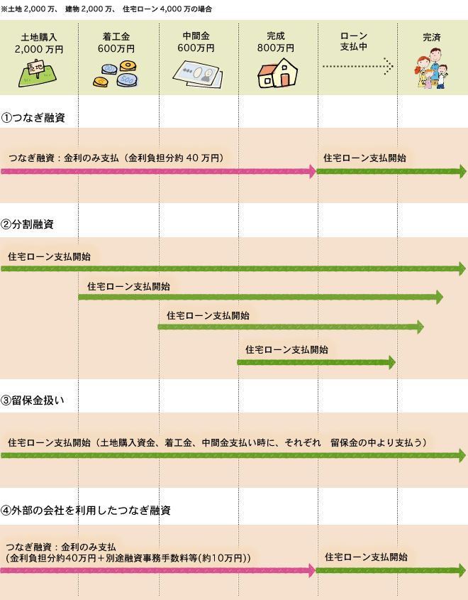Image resolution: width=468 pixels, height=600 pixels.
Task: Click the 完成 800万円 label
Action: [x=276, y=42]
